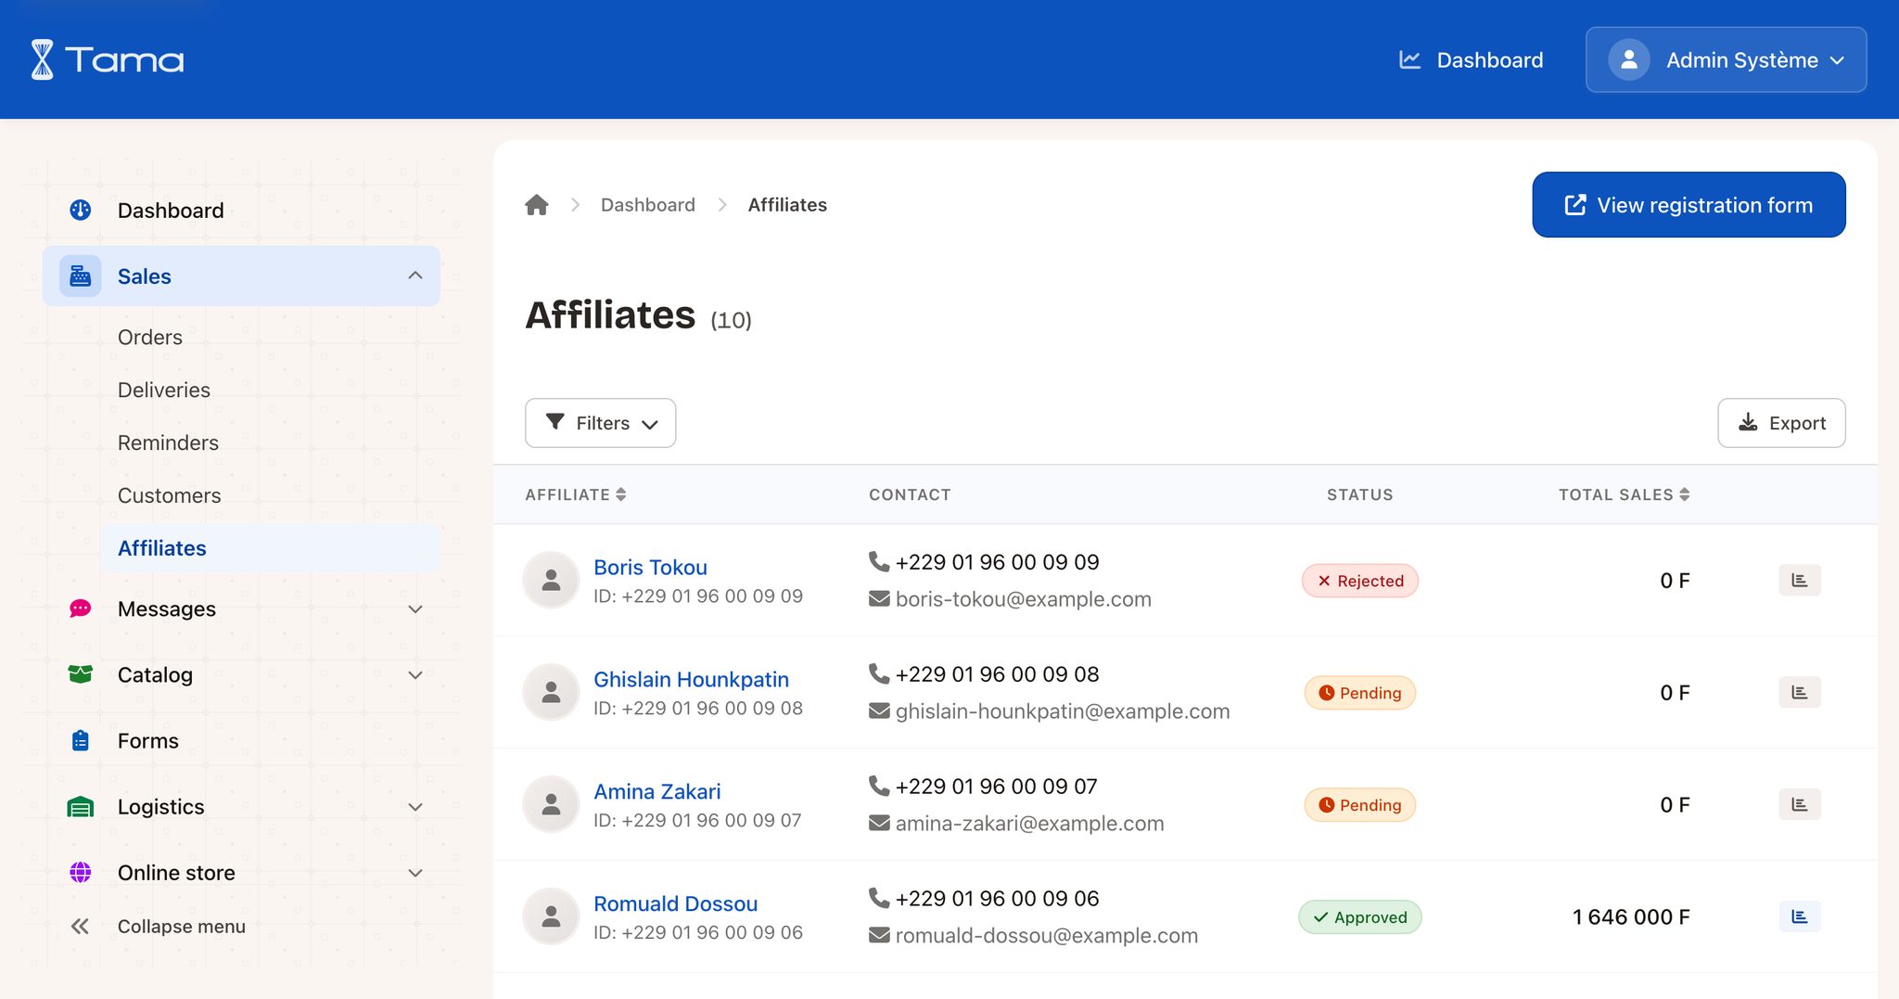Click View registration form button
Viewport: 1899px width, 999px height.
point(1689,205)
